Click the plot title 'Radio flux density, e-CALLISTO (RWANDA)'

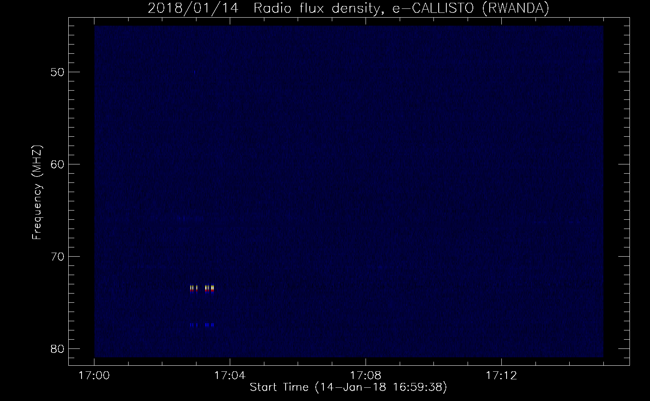click(x=401, y=8)
